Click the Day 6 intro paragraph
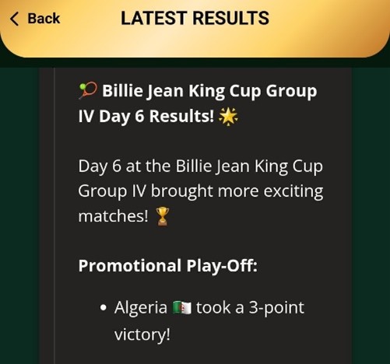Image resolution: width=390 pixels, height=364 pixels. click(201, 191)
